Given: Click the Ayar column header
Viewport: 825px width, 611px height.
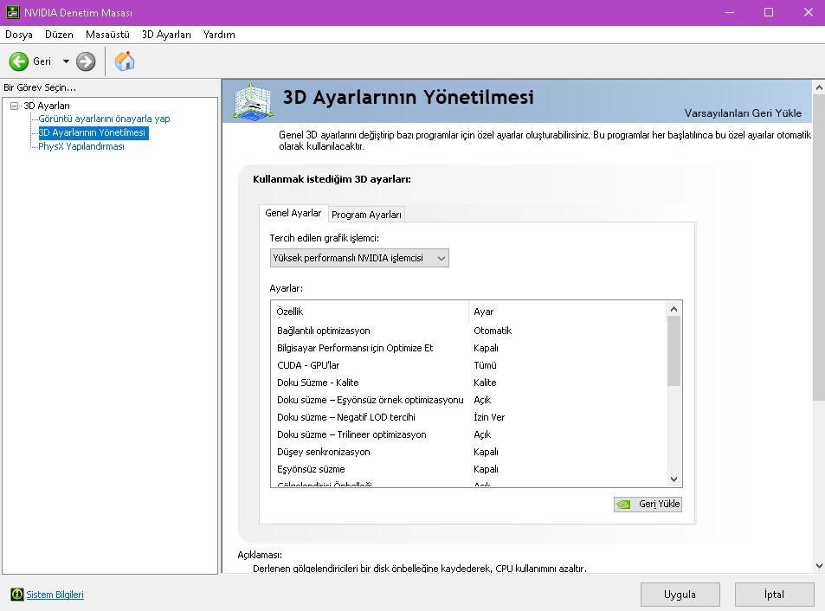Looking at the screenshot, I should pos(567,312).
